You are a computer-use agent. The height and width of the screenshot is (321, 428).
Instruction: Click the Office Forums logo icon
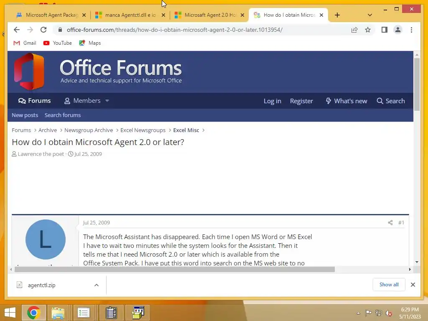pos(29,71)
